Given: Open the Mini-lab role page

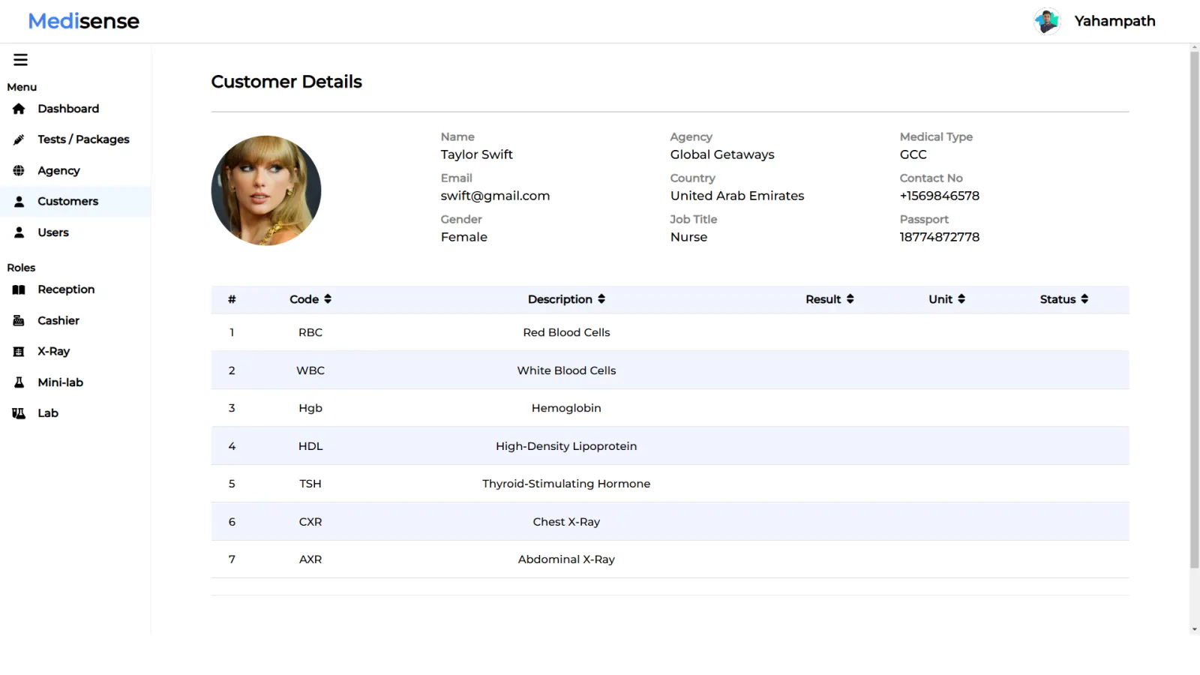Looking at the screenshot, I should [75, 382].
